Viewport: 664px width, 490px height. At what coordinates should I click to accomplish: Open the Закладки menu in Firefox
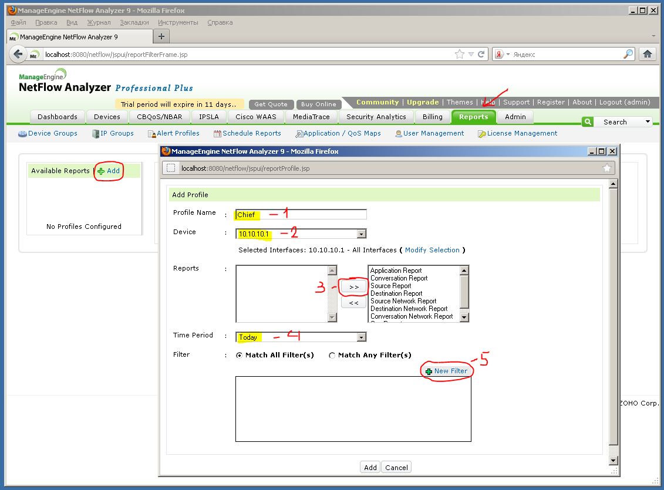point(134,22)
